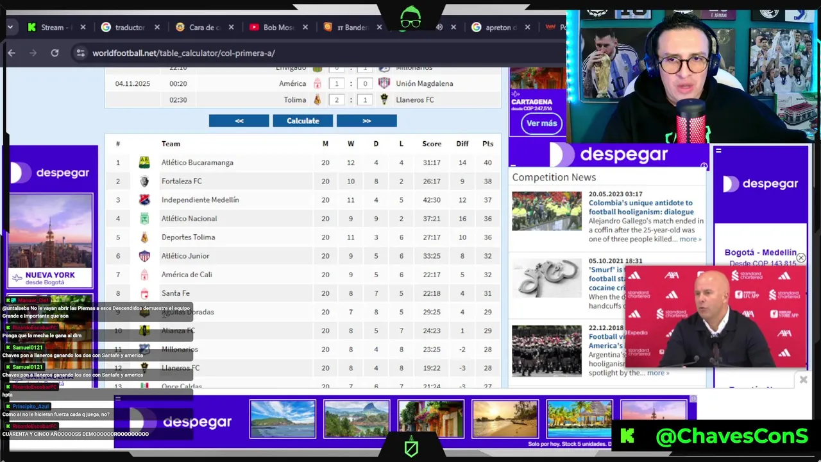
Task: Close the Bob Mose tab
Action: point(305,28)
